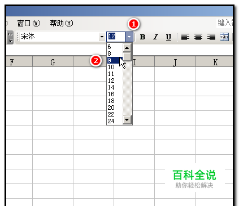Select font size 10 in list

click(115, 67)
